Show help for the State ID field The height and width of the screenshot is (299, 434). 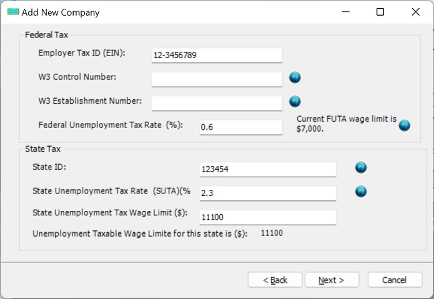(361, 167)
